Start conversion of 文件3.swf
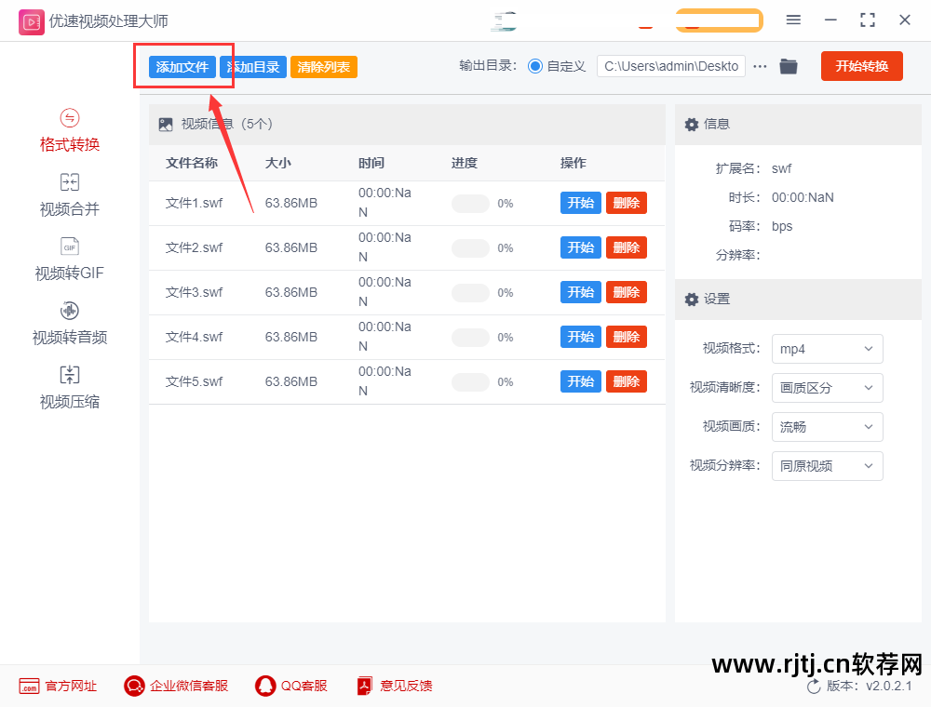Screen dimensions: 931x707 pos(581,292)
